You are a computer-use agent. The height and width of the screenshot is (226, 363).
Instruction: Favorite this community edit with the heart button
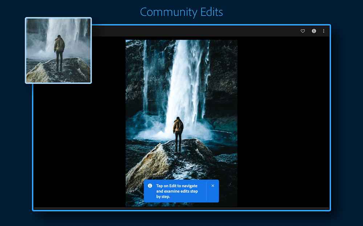pos(302,31)
